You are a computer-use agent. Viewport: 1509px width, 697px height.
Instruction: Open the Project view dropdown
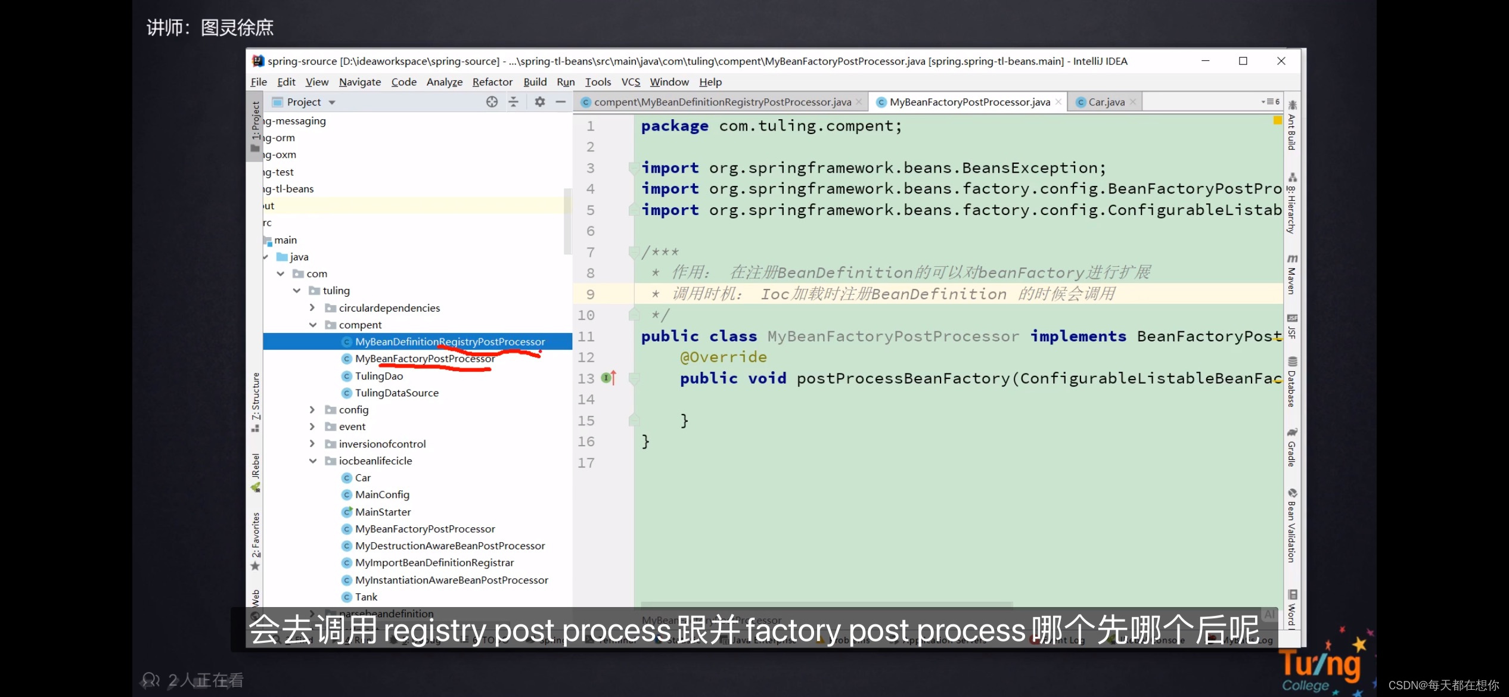[332, 102]
